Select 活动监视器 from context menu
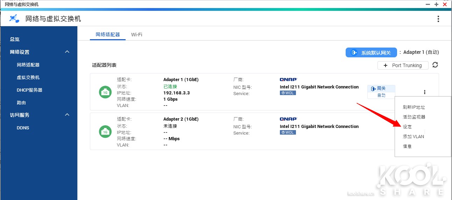The height and width of the screenshot is (200, 452). point(414,117)
